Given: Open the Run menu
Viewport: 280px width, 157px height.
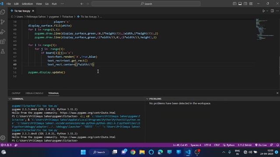Looking at the screenshot, I should click(x=54, y=4).
